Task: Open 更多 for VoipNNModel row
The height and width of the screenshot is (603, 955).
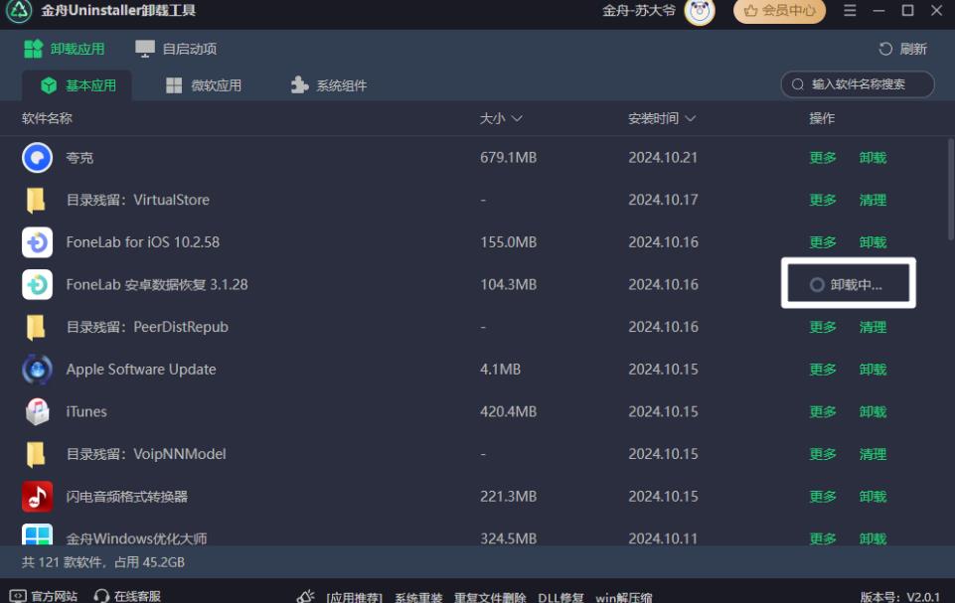Action: [x=822, y=454]
